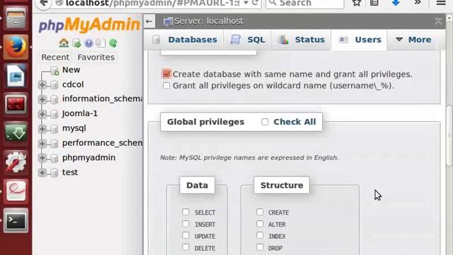This screenshot has width=453, height=255.
Task: Switch to the SQL tab
Action: (248, 40)
